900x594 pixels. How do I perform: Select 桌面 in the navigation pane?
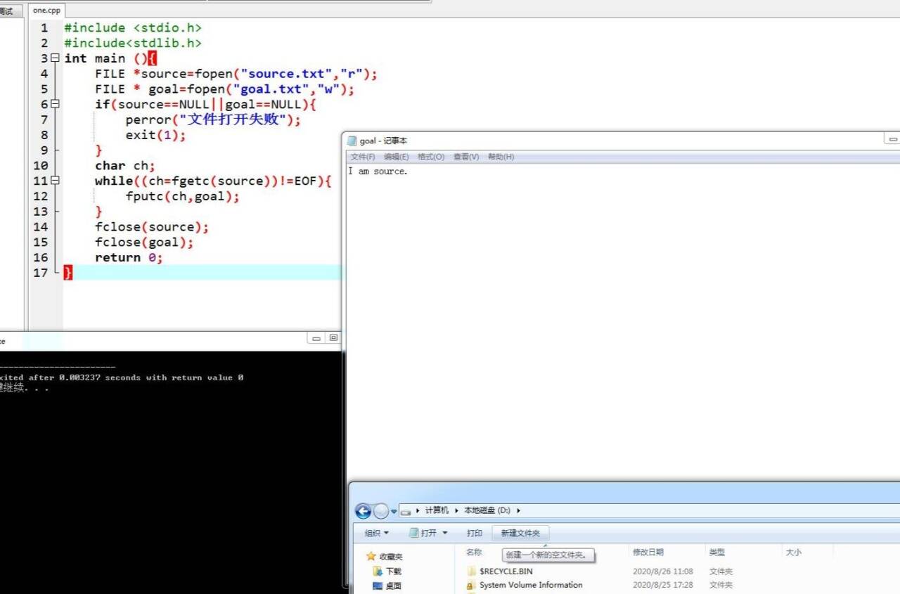(x=394, y=586)
